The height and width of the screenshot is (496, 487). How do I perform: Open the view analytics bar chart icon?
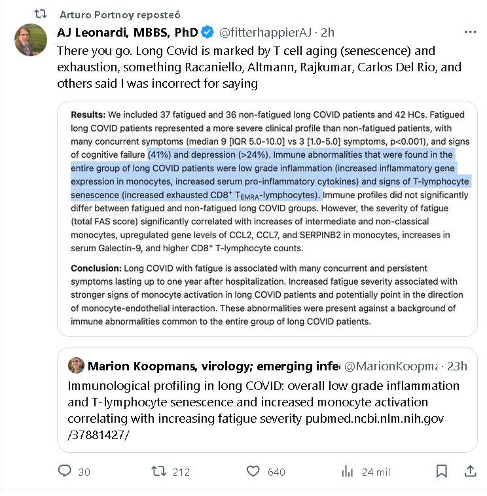(x=348, y=471)
